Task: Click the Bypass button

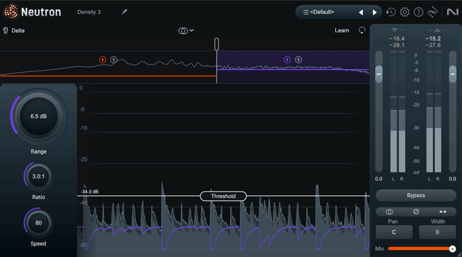Action: (416, 196)
